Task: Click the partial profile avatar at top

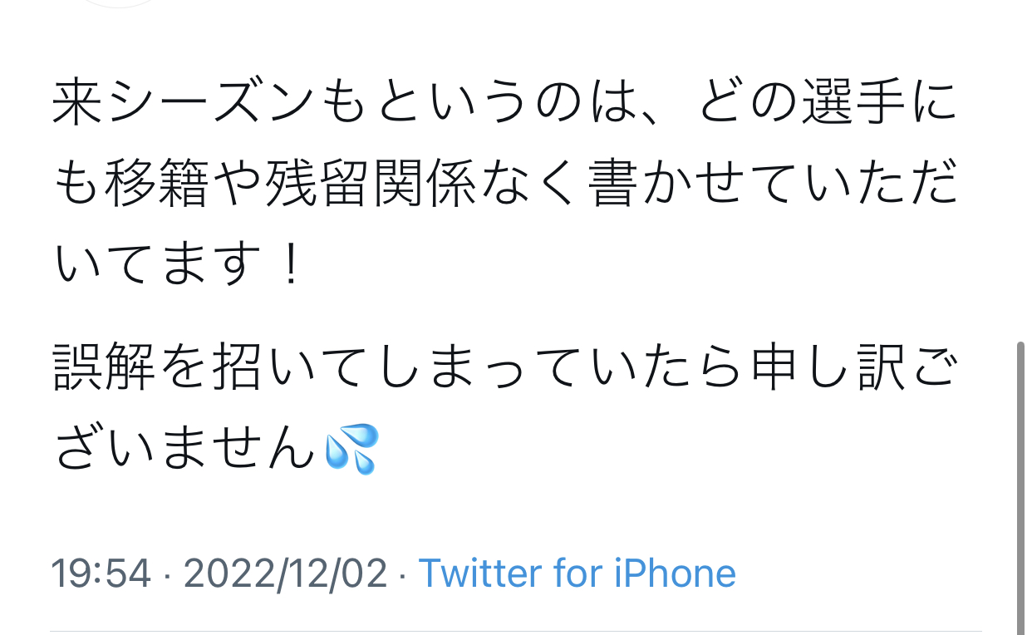Action: 120,3
